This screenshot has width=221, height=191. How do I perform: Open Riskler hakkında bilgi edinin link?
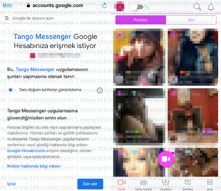point(34,166)
